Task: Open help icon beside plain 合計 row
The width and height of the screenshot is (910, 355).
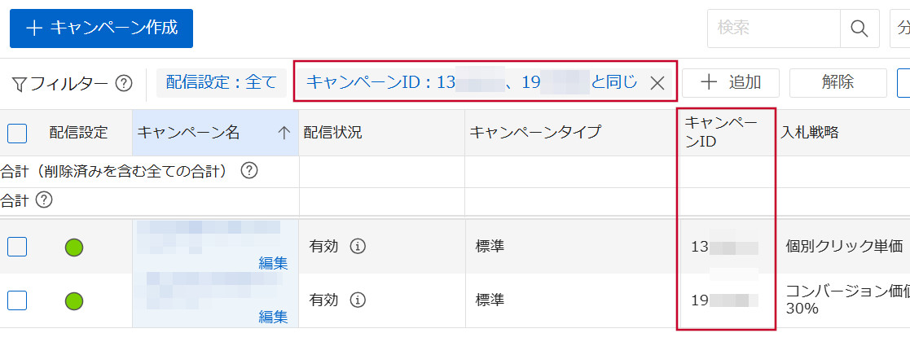Action: (44, 200)
